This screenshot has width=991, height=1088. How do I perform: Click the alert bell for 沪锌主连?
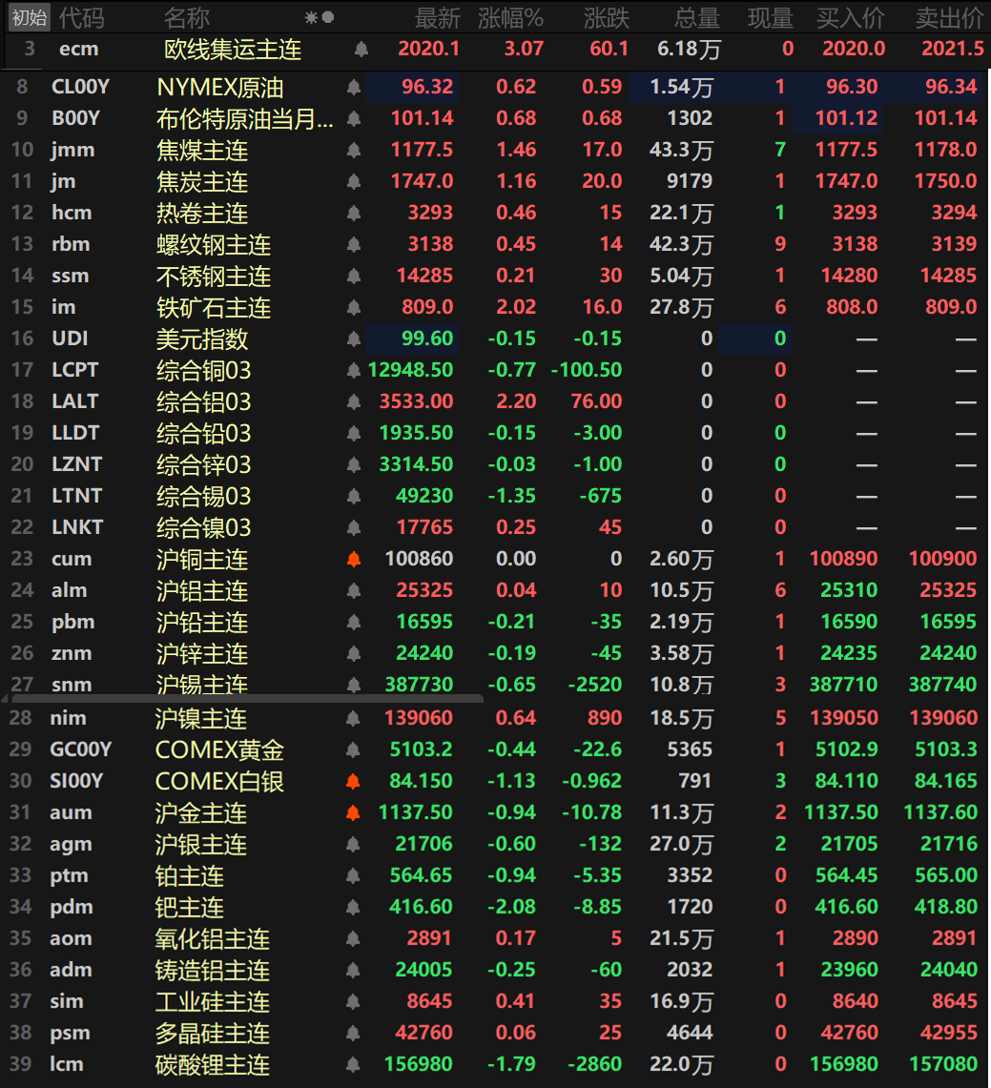tap(354, 653)
